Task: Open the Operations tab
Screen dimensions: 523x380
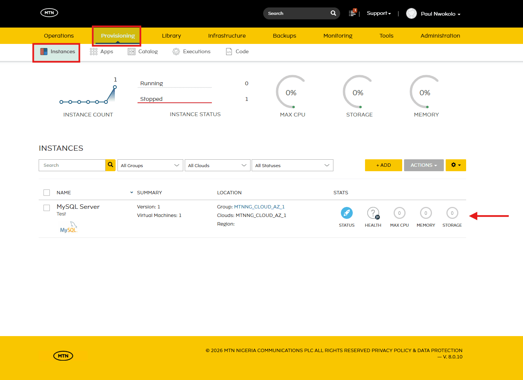Action: [x=59, y=36]
